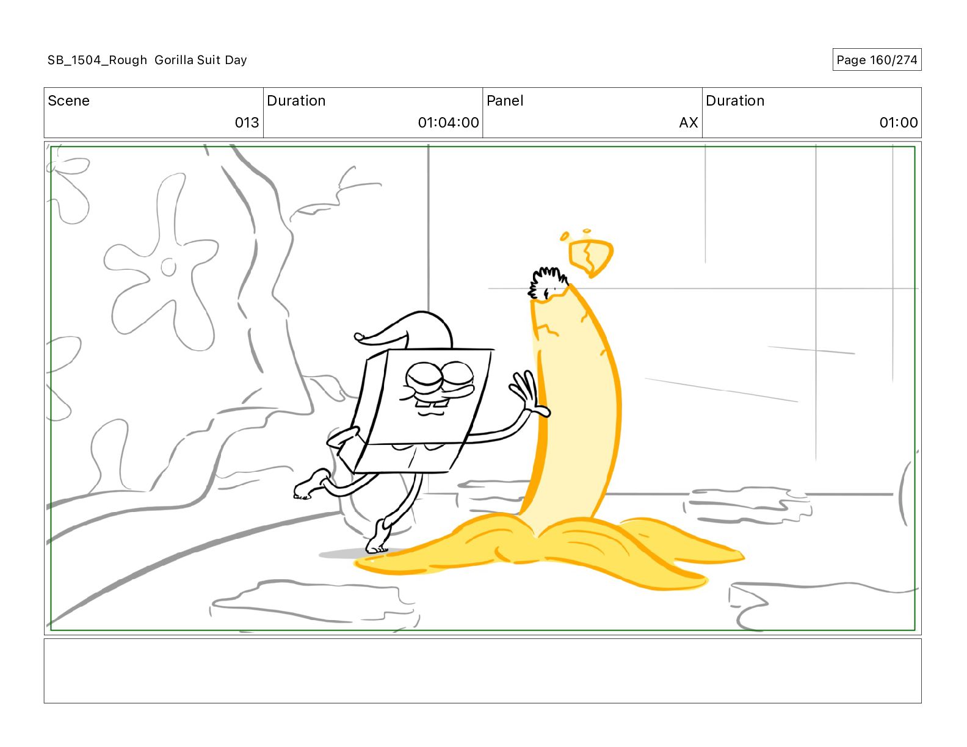Click the 'Panel' header label
Viewport: 967px width, 747px height.
pyautogui.click(x=505, y=101)
